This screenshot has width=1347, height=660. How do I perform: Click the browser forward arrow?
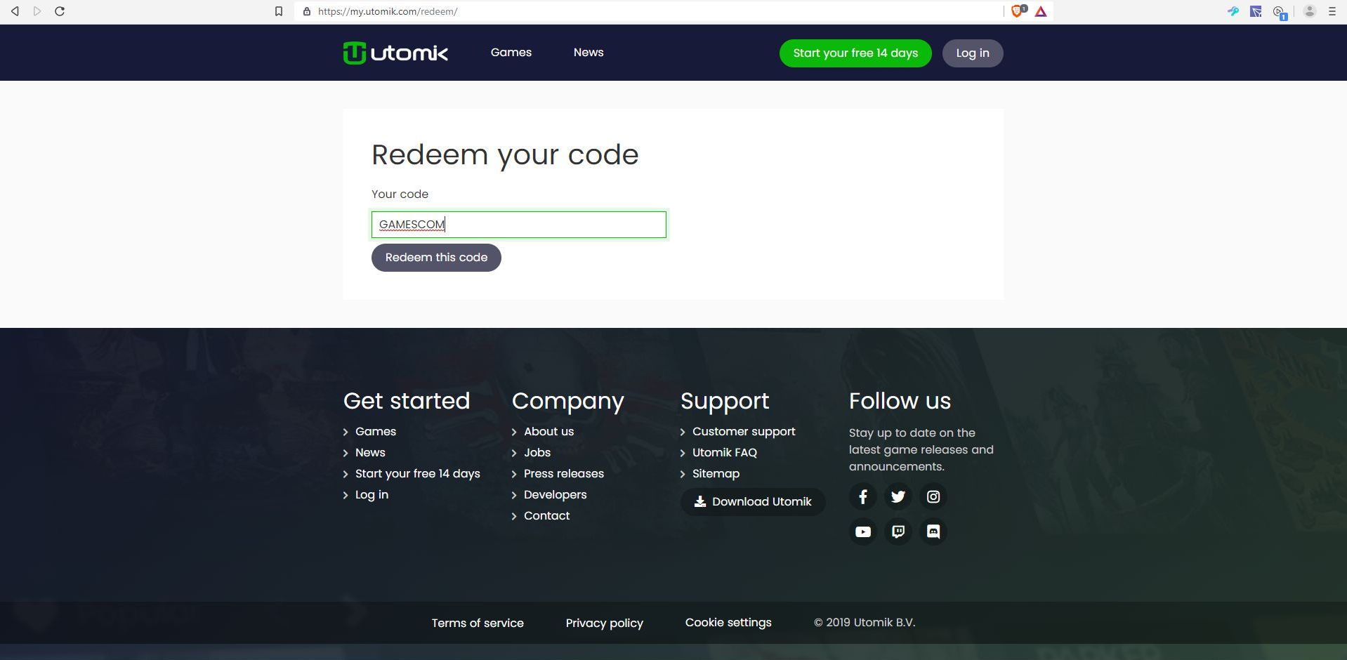(x=37, y=11)
